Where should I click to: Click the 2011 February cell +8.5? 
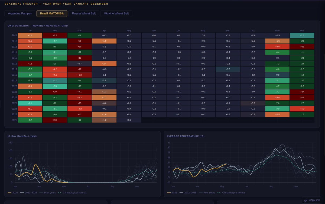click(x=55, y=35)
